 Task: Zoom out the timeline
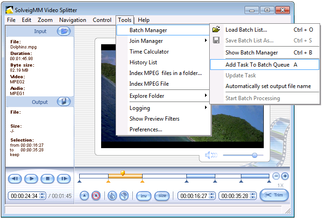276,176
